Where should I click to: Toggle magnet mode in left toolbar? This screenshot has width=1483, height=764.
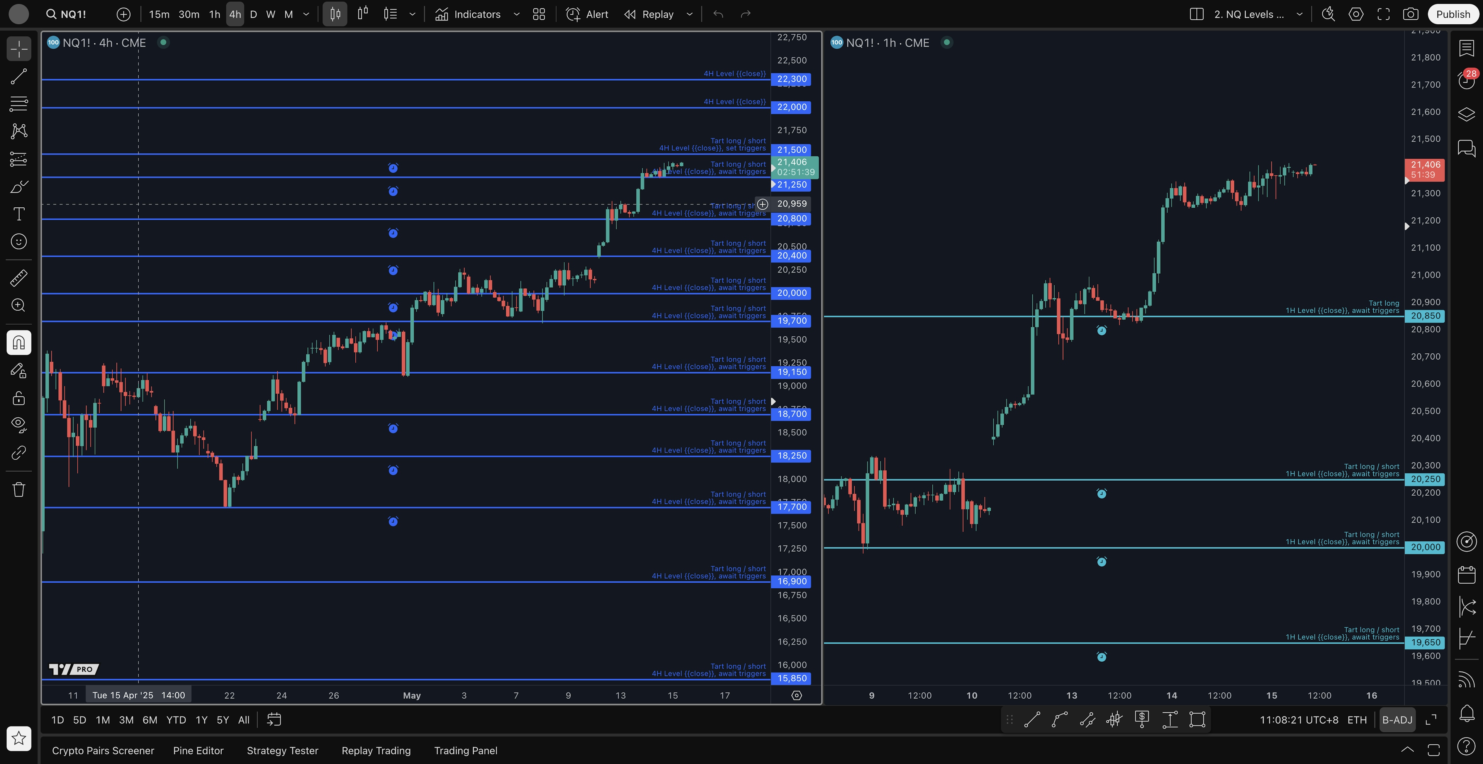pyautogui.click(x=19, y=343)
